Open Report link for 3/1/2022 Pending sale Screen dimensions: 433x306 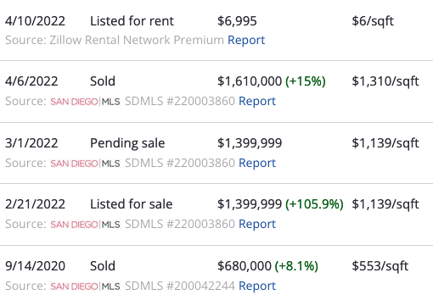coord(257,163)
